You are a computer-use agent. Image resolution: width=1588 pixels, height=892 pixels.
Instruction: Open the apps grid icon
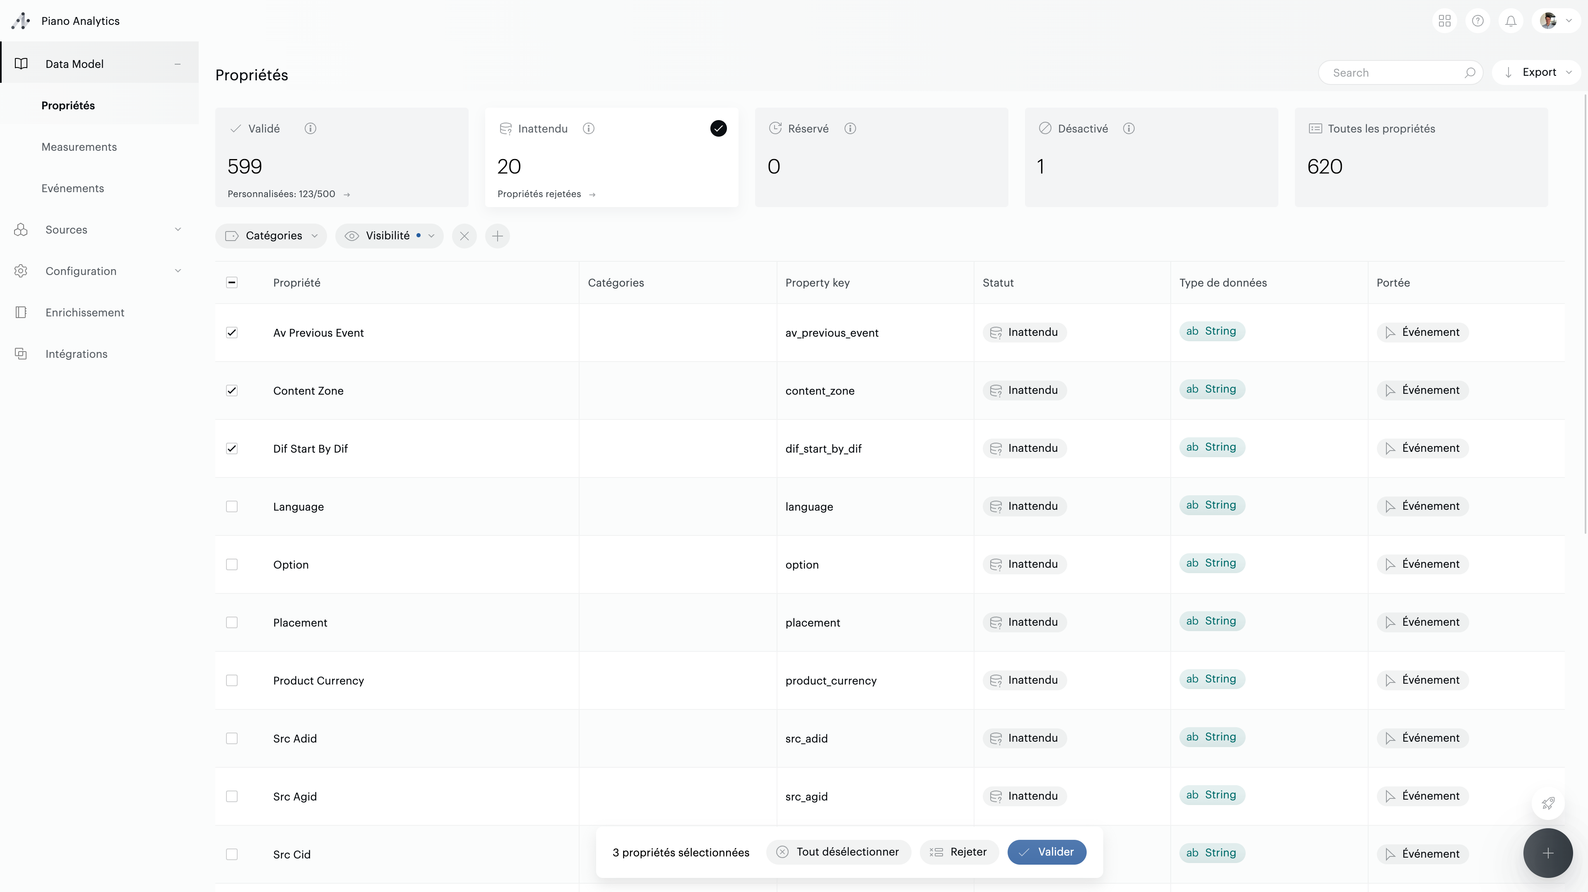tap(1444, 21)
